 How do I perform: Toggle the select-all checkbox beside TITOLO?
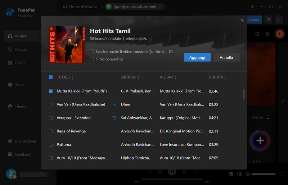pos(51,77)
